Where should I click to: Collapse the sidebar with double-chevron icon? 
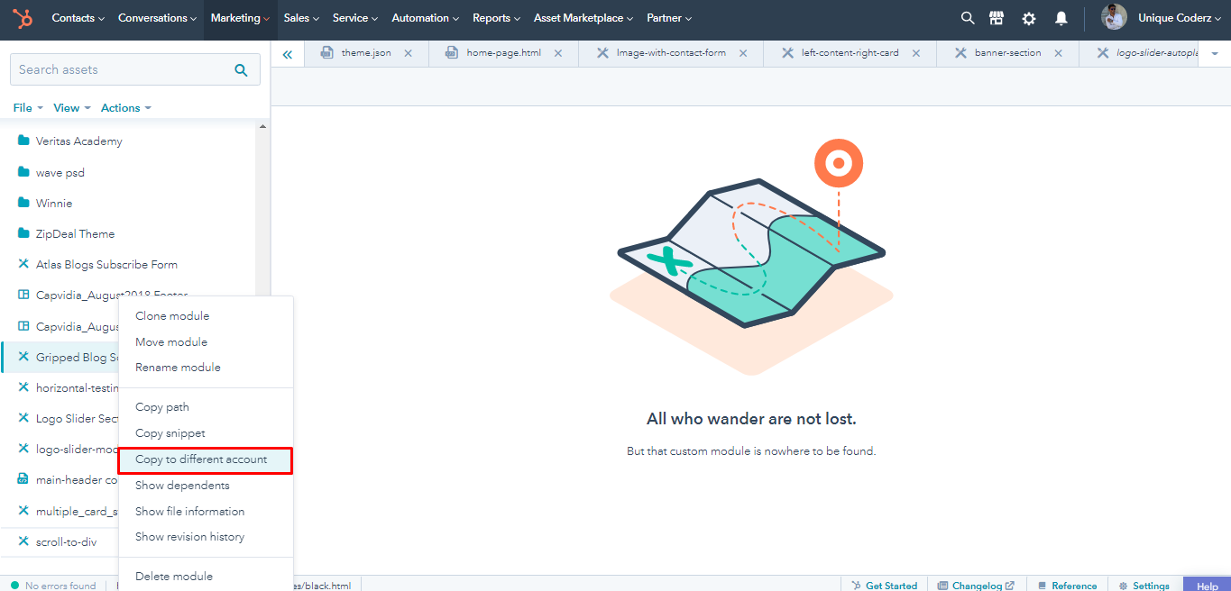[x=288, y=54]
